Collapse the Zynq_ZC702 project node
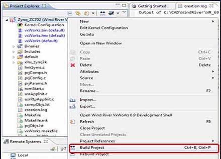The width and height of the screenshot is (221, 159). (7, 20)
